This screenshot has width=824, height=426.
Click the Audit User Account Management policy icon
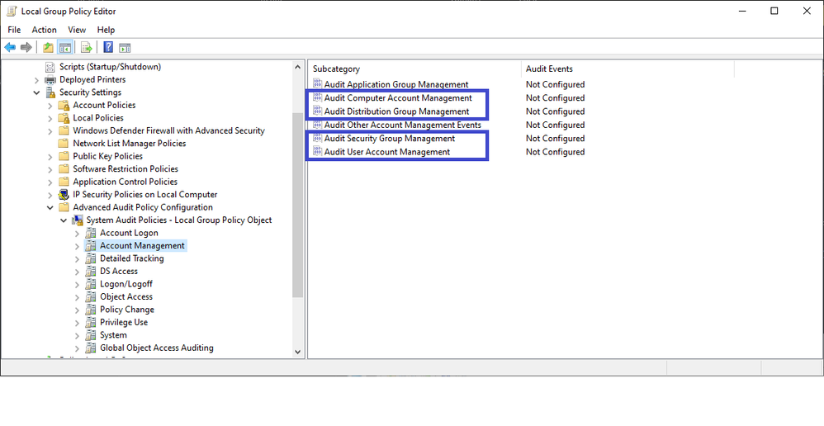point(317,152)
